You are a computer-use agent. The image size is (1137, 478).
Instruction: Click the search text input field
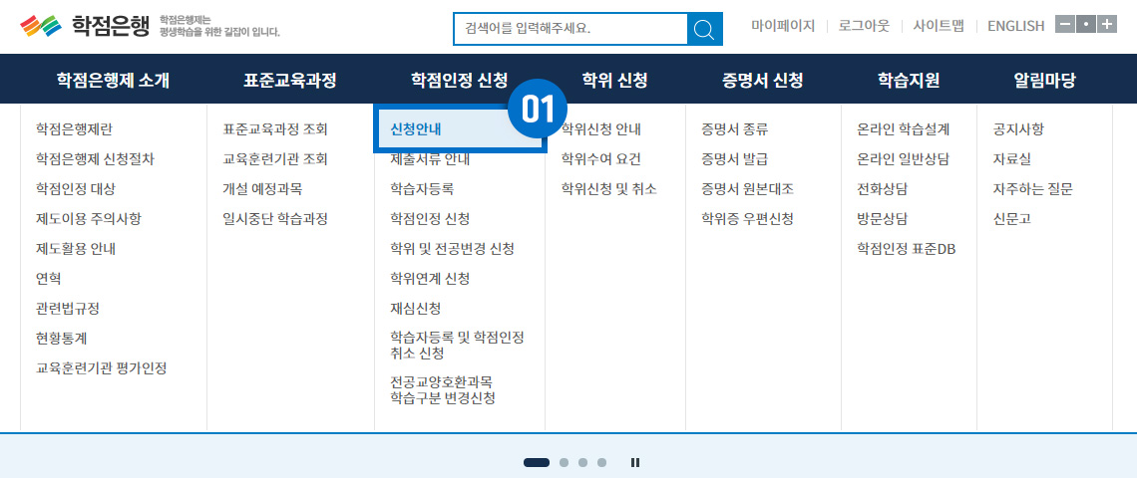click(570, 30)
